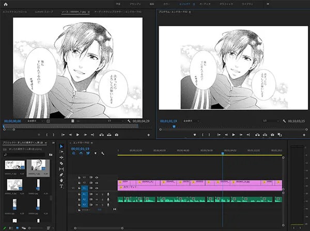The width and height of the screenshot is (310, 231).
Task: Step forward one frame in Program monitor
Action: [241, 135]
